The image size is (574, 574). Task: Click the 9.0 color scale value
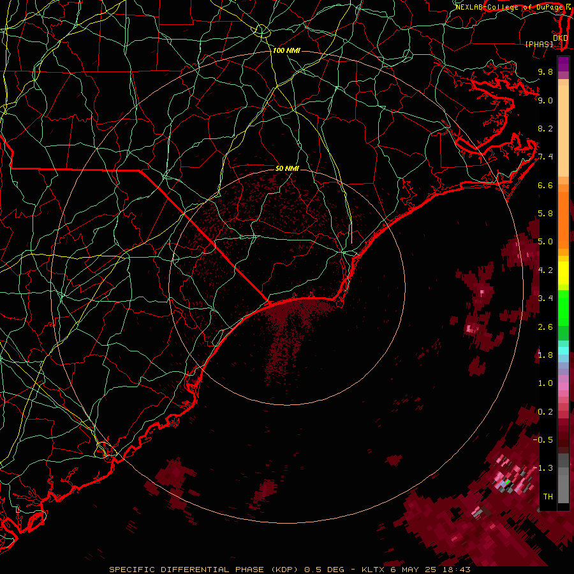tap(545, 100)
